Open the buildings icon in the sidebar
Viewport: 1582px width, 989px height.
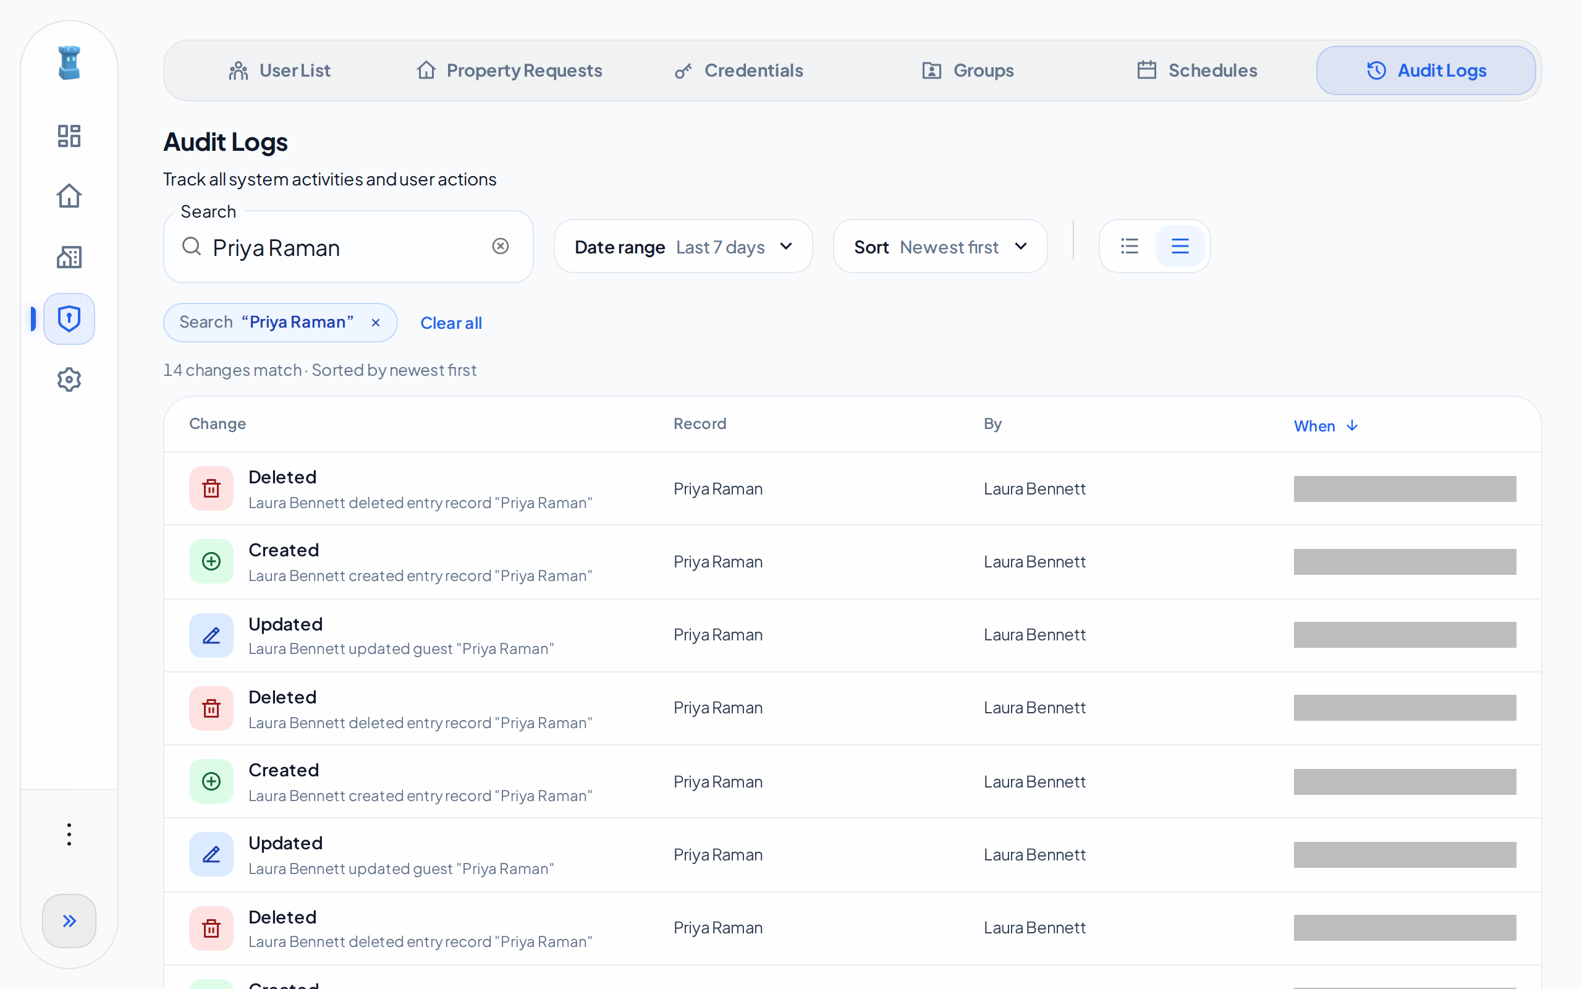pyautogui.click(x=69, y=257)
